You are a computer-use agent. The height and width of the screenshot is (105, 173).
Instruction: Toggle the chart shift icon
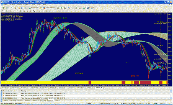pos(79,8)
